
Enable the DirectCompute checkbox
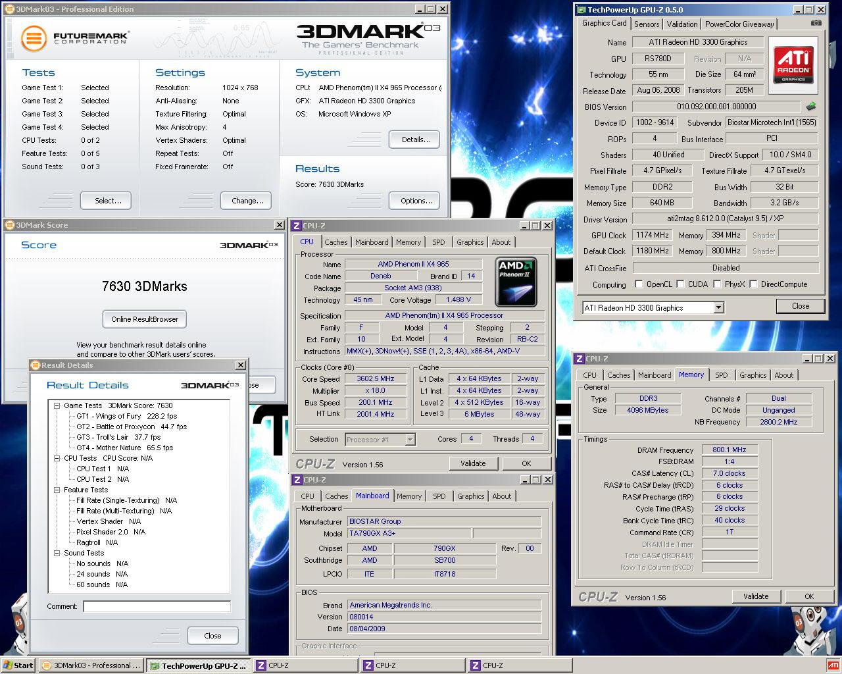pos(753,284)
